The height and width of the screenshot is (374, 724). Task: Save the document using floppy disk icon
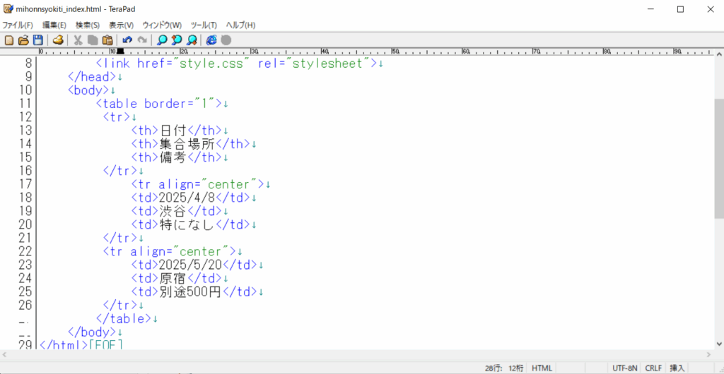coord(37,40)
